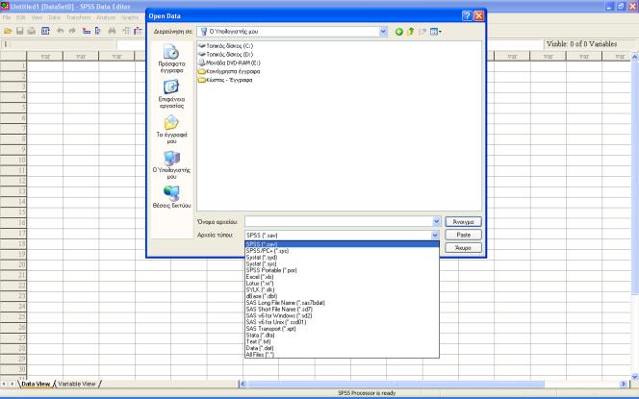Choose SAS Short File Name (*.sd7) option

click(x=342, y=310)
